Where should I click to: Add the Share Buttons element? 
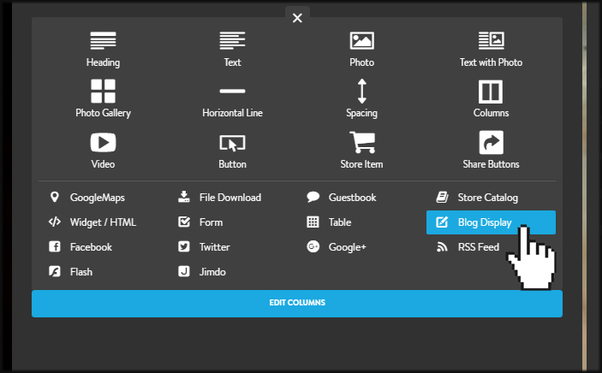(x=491, y=150)
